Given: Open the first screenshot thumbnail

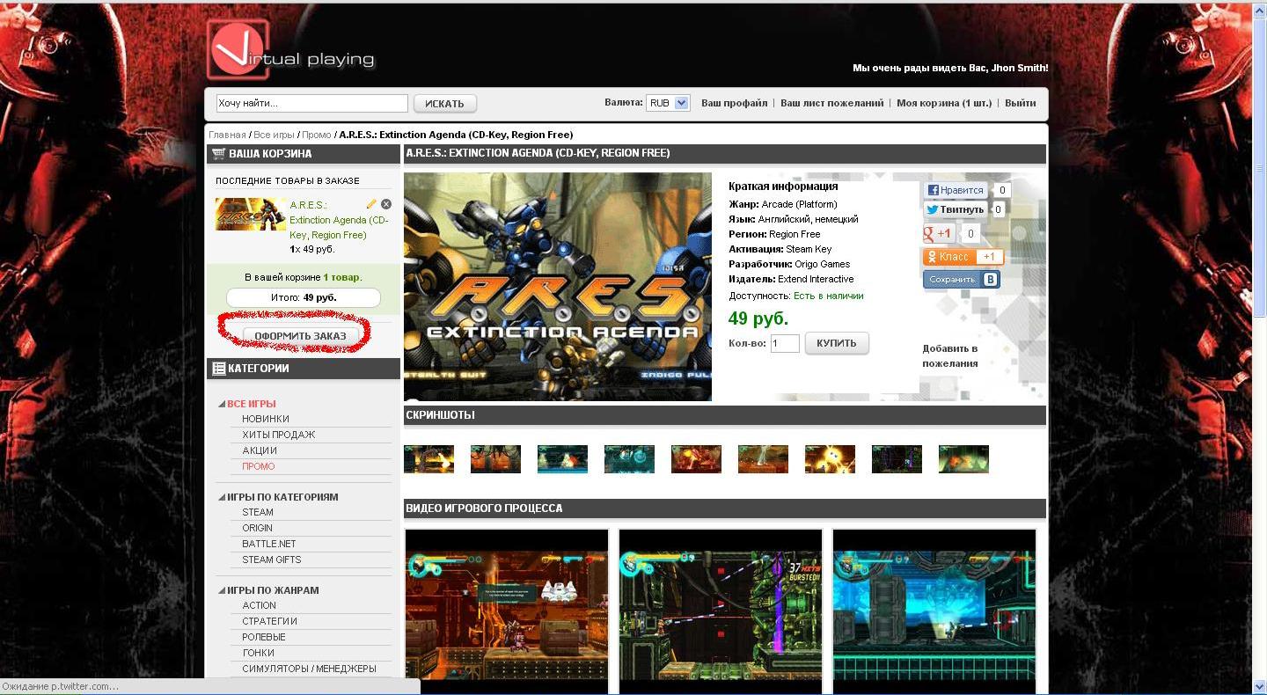Looking at the screenshot, I should pos(428,459).
